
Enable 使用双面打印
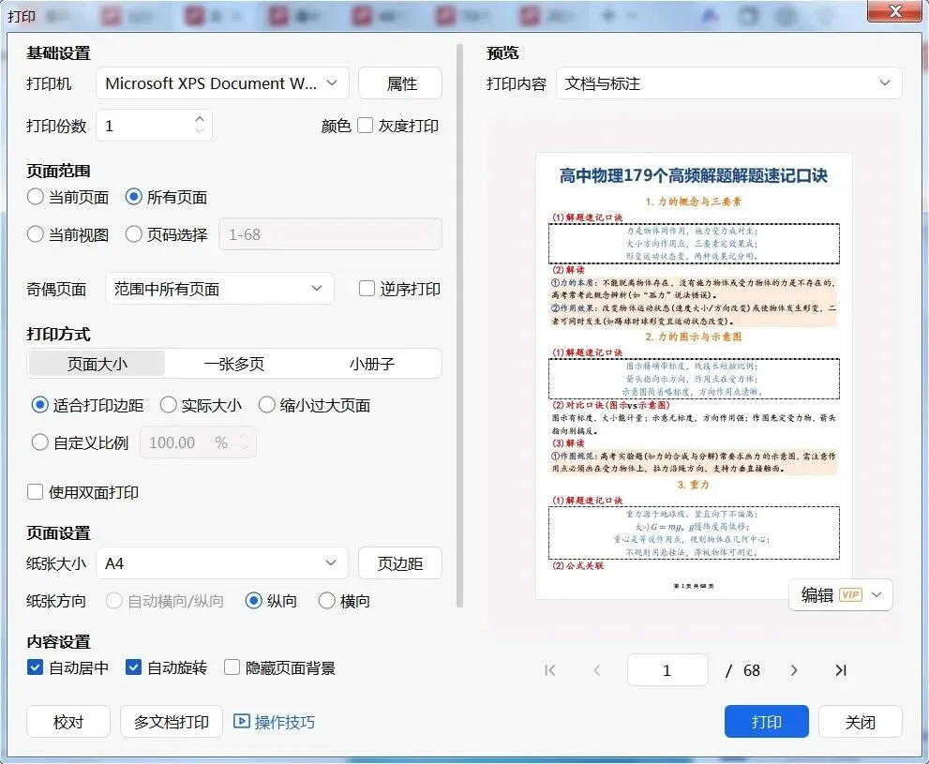tap(35, 492)
